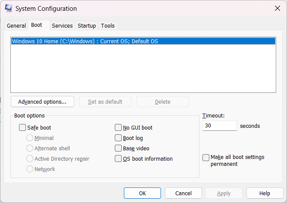287x203 pixels.
Task: Click the Cancel button
Action: tap(183, 193)
